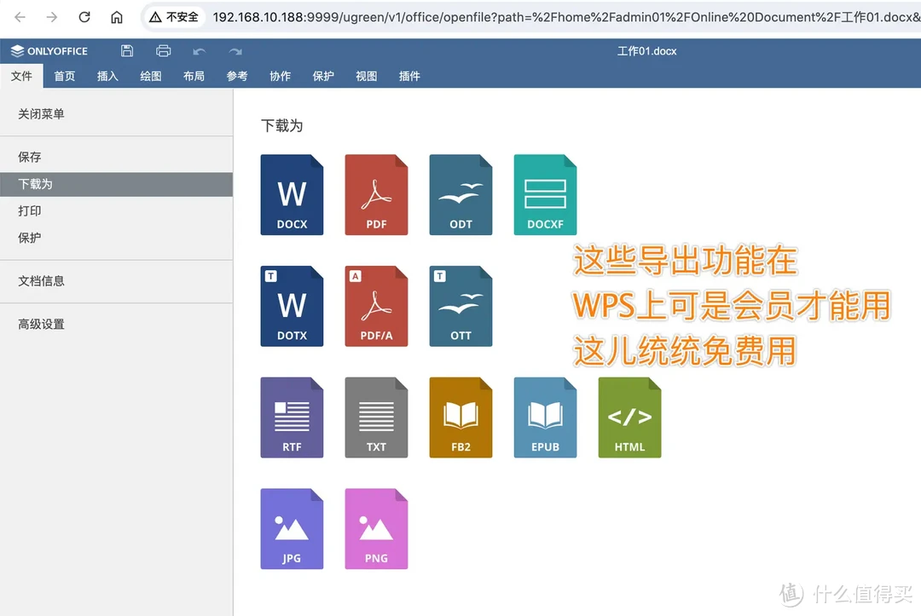Viewport: 921px width, 616px height.
Task: Click the quick save icon in toolbar
Action: 126,50
